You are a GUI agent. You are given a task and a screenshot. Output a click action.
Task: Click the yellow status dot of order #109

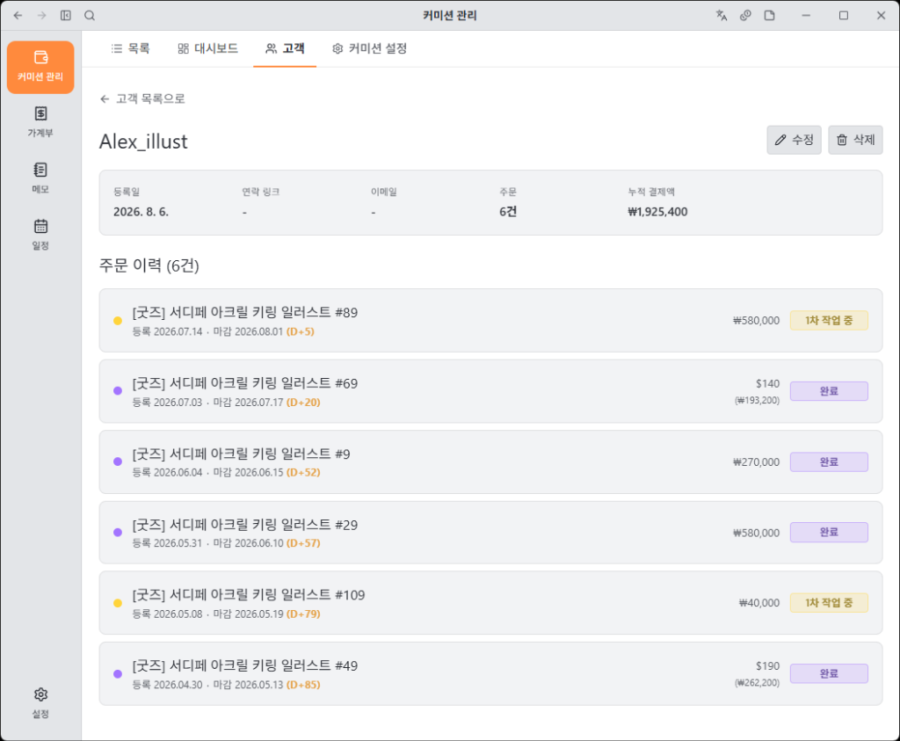click(x=118, y=603)
